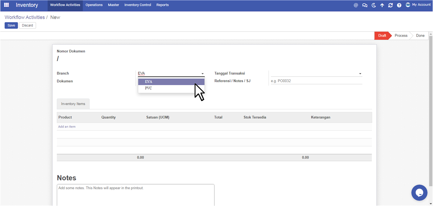Open the Inventory Control menu
This screenshot has height=206, width=433.
coord(138,5)
